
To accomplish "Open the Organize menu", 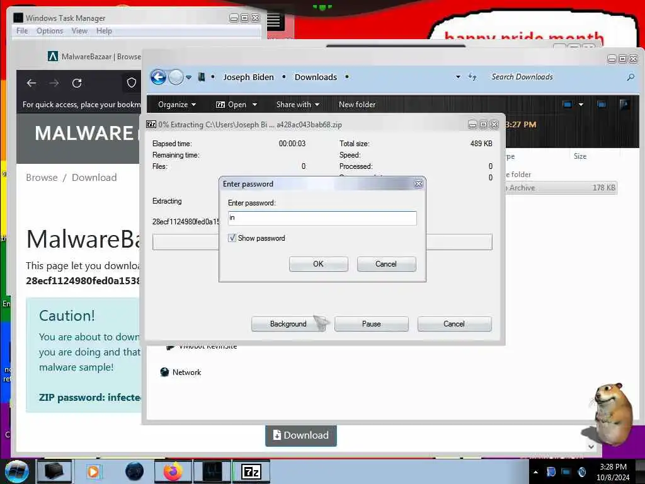I will click(x=176, y=105).
